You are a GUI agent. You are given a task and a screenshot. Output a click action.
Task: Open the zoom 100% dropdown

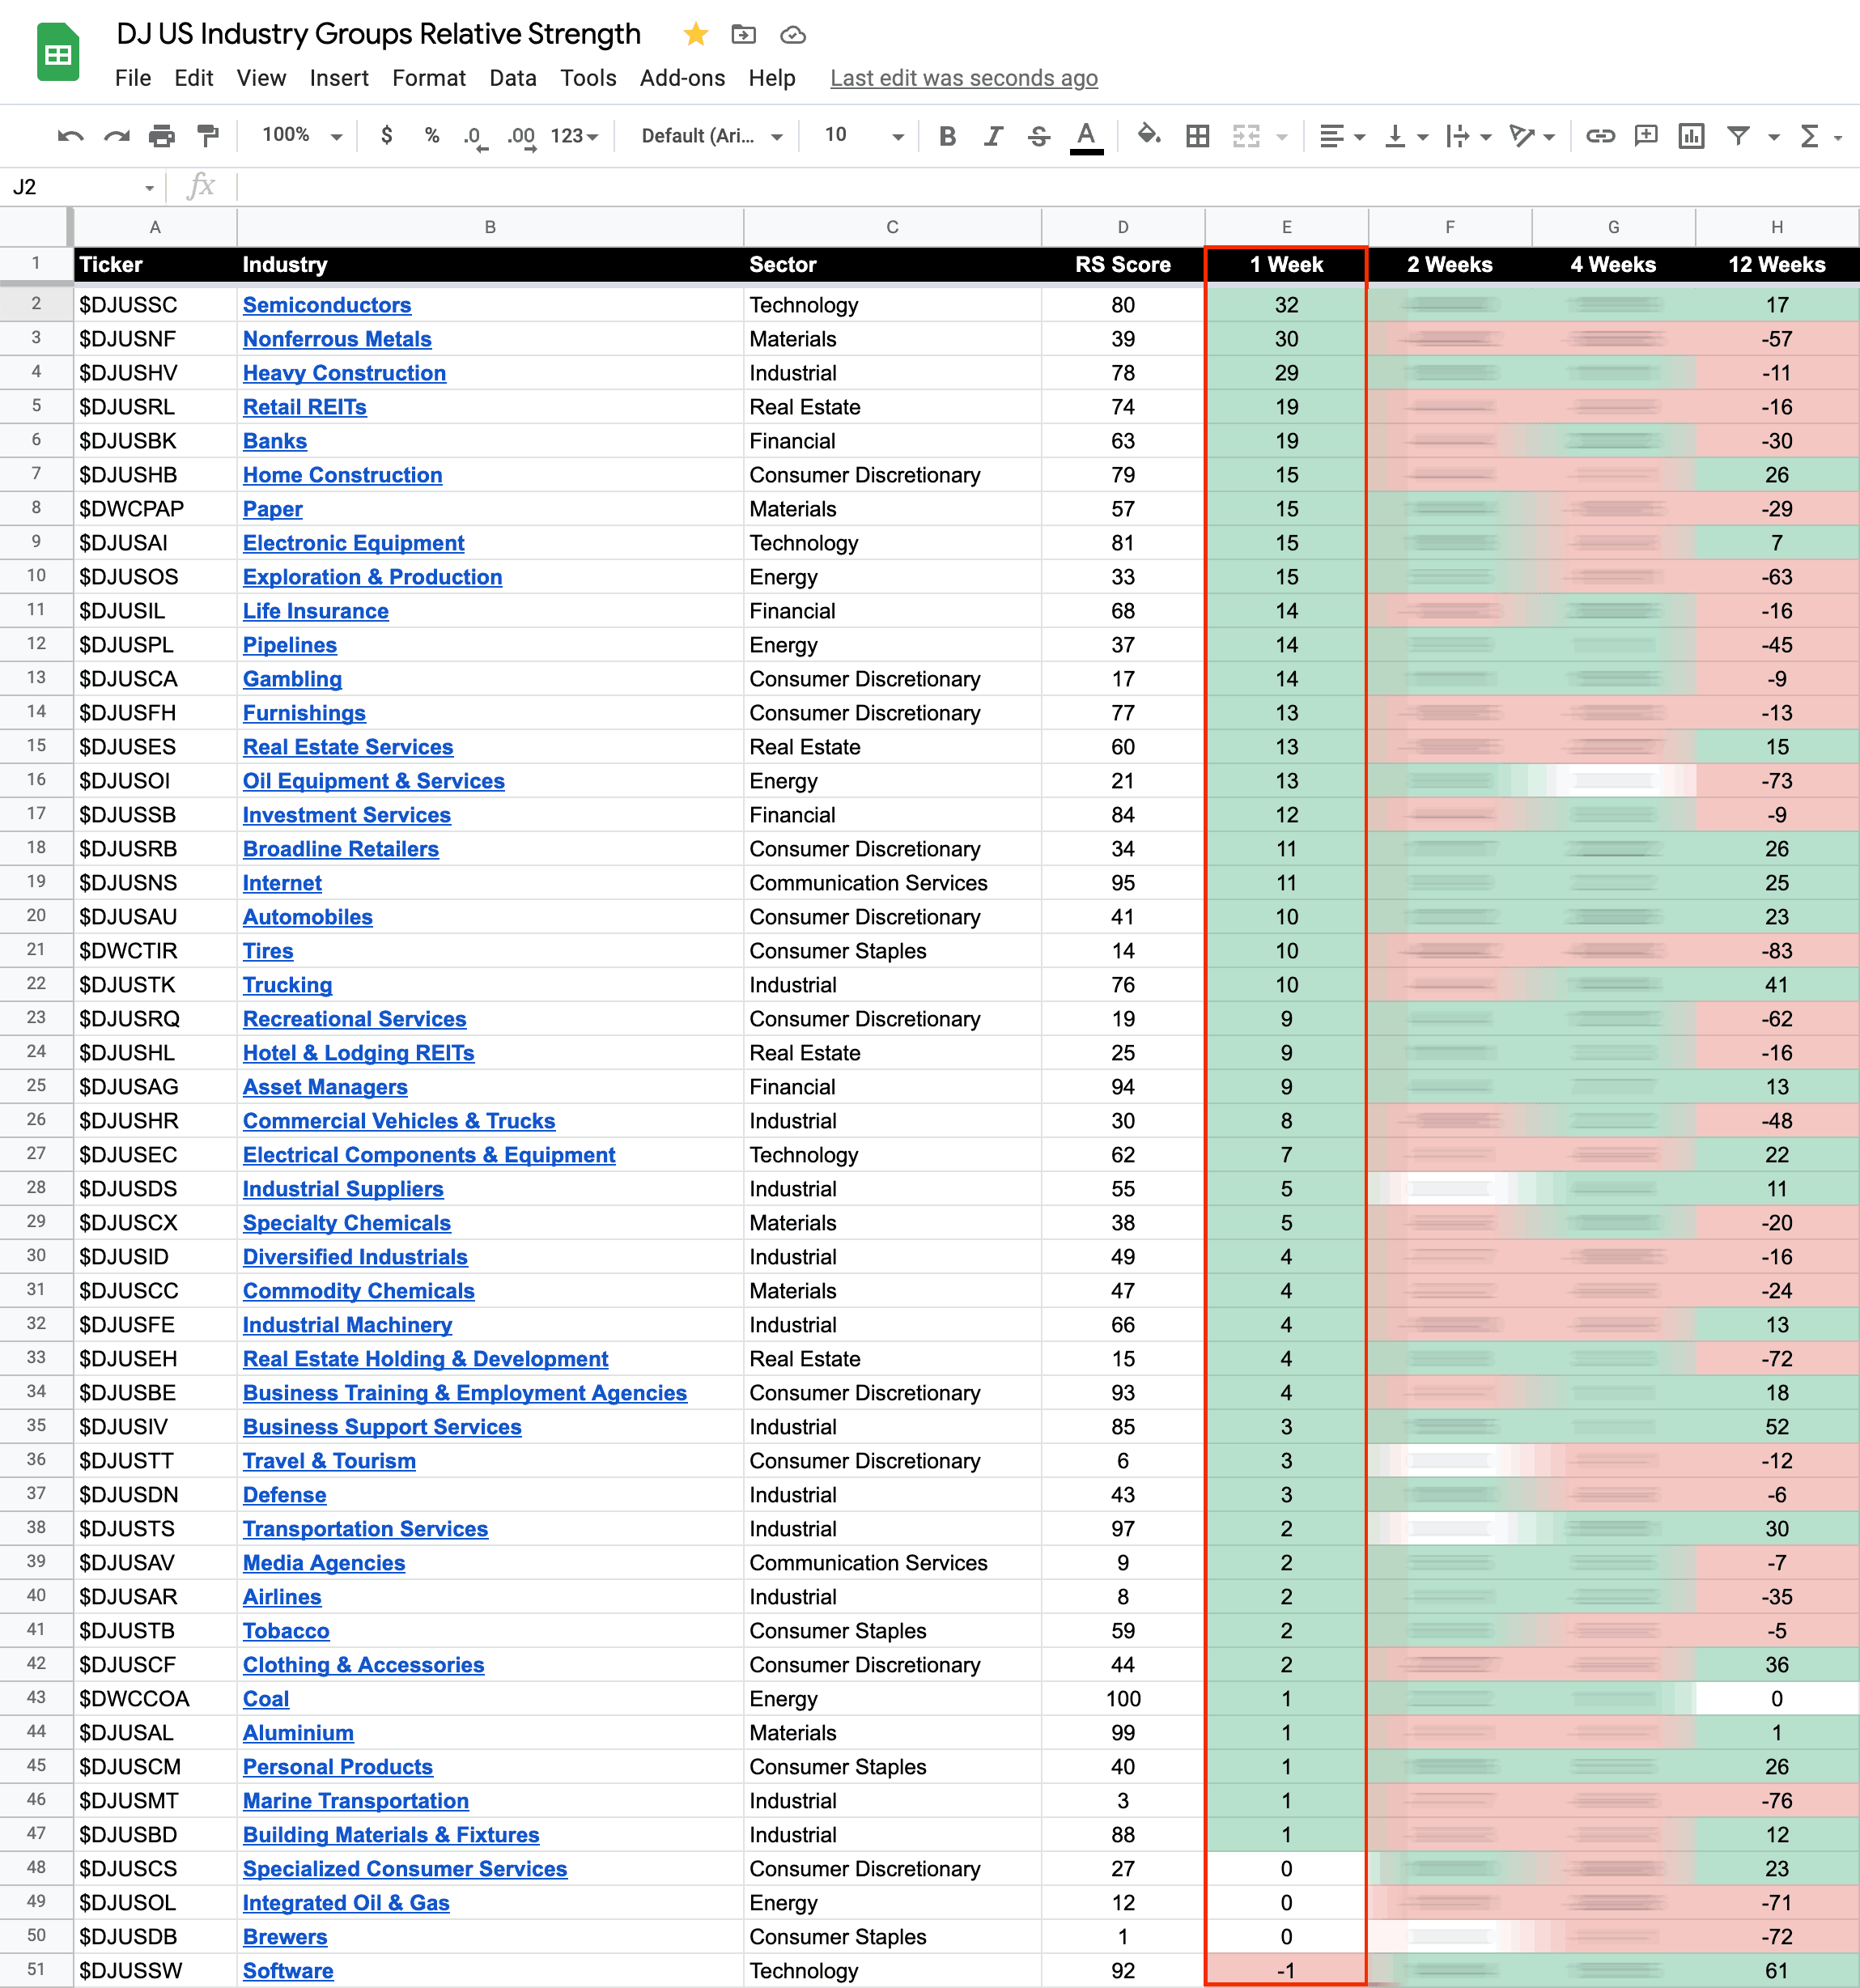[x=302, y=135]
